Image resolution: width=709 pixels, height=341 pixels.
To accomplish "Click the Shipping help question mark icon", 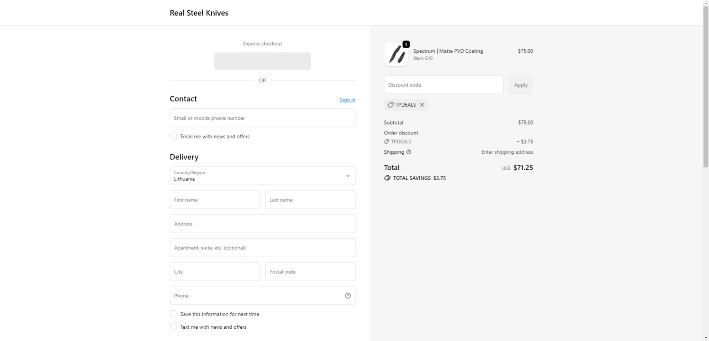I will [x=409, y=152].
